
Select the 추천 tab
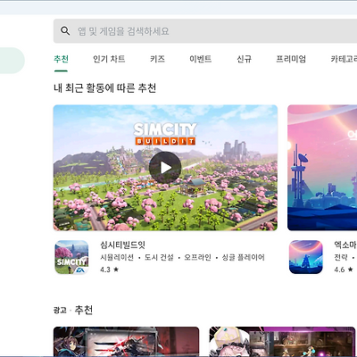[x=62, y=59]
